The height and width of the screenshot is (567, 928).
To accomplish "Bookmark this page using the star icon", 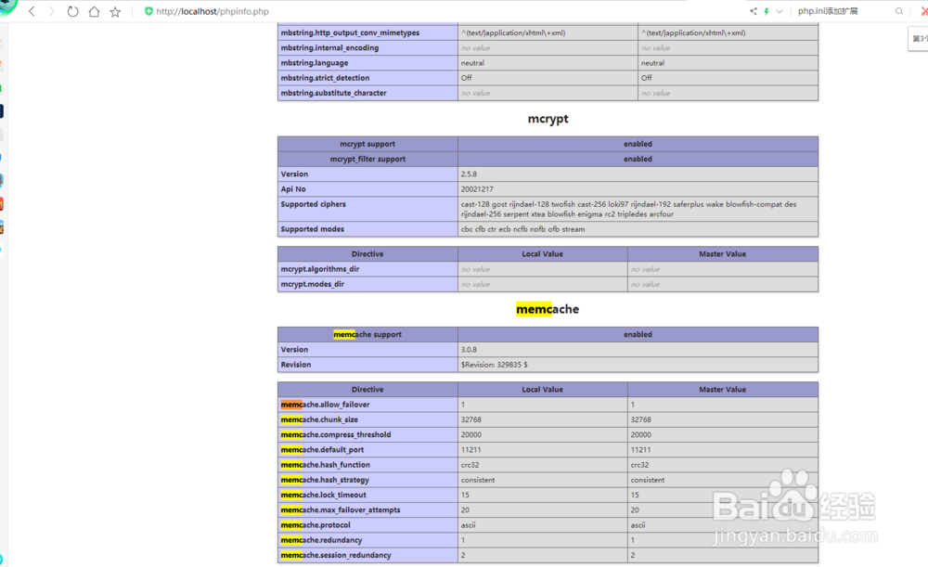I will point(113,11).
